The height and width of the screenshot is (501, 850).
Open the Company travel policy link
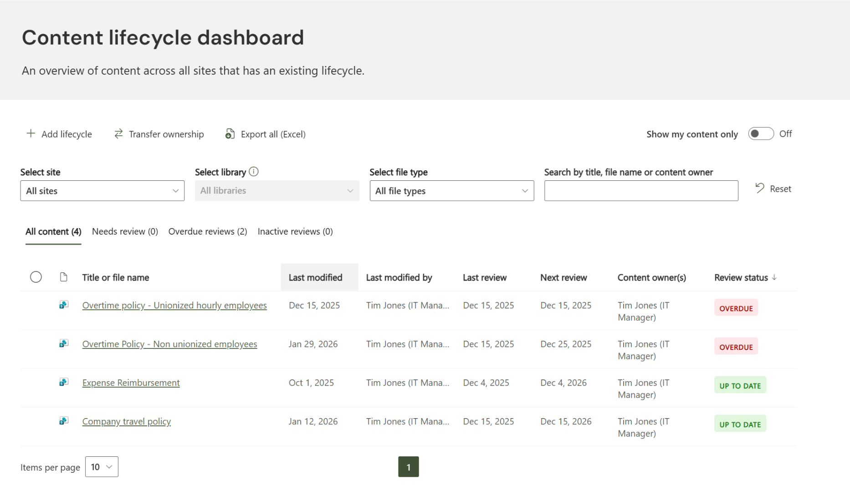click(x=127, y=421)
